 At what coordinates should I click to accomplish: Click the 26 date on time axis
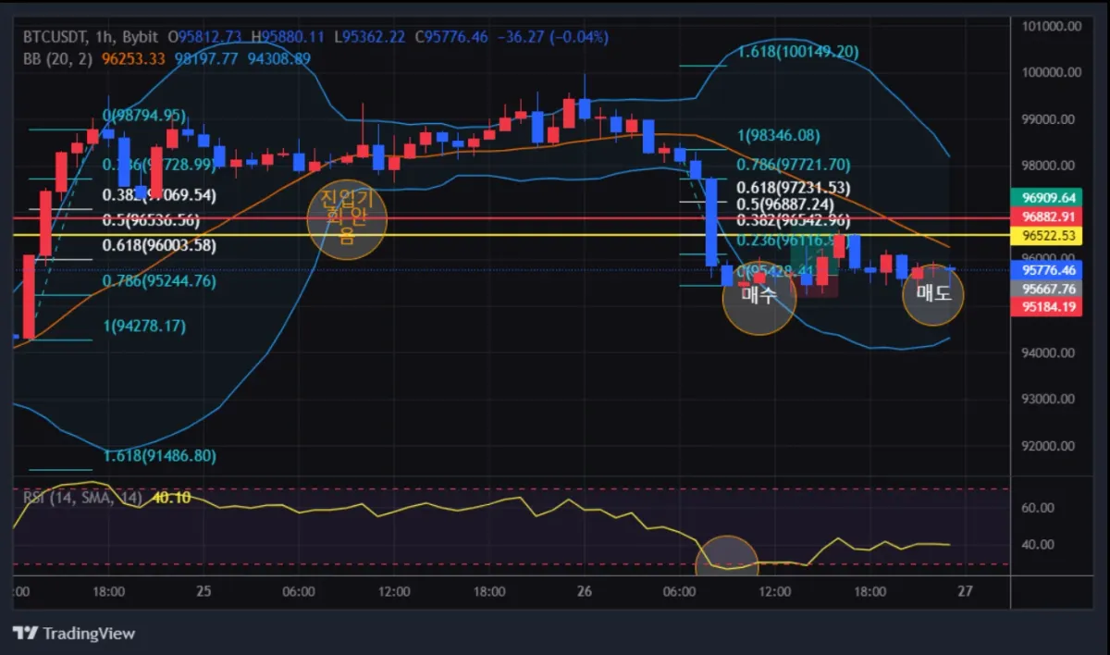[x=584, y=591]
